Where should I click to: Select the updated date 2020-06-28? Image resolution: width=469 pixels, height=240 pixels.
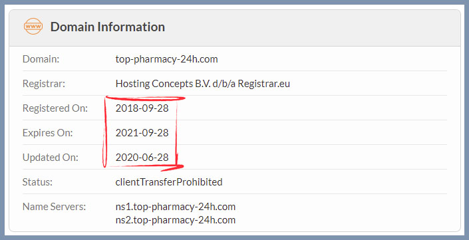[142, 157]
